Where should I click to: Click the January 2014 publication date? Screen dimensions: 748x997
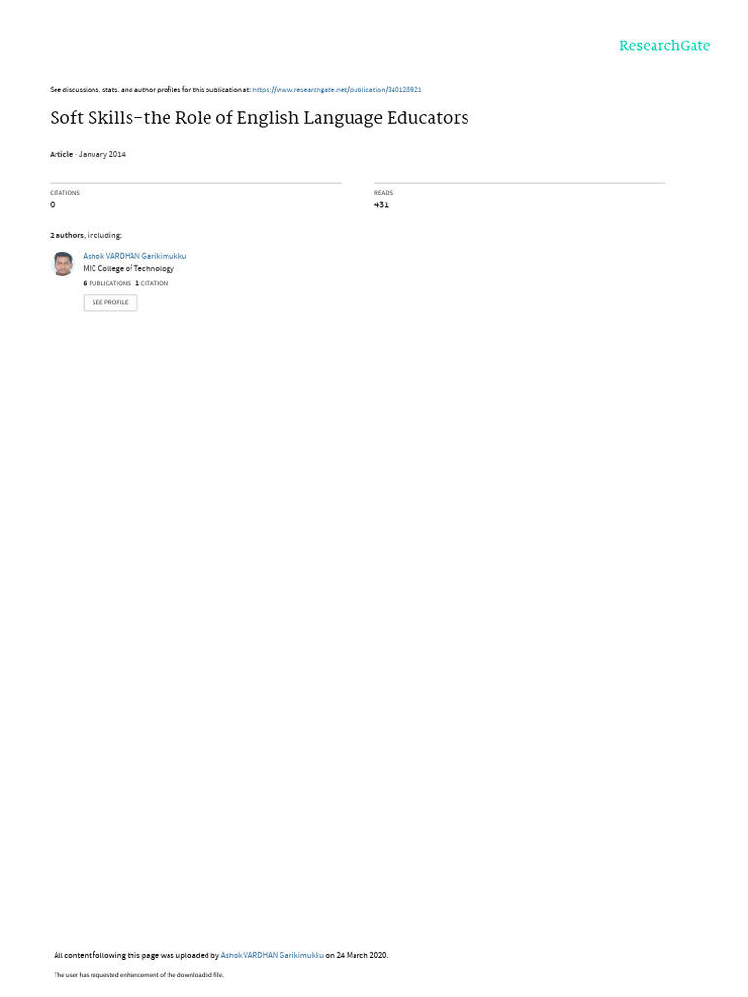[101, 154]
